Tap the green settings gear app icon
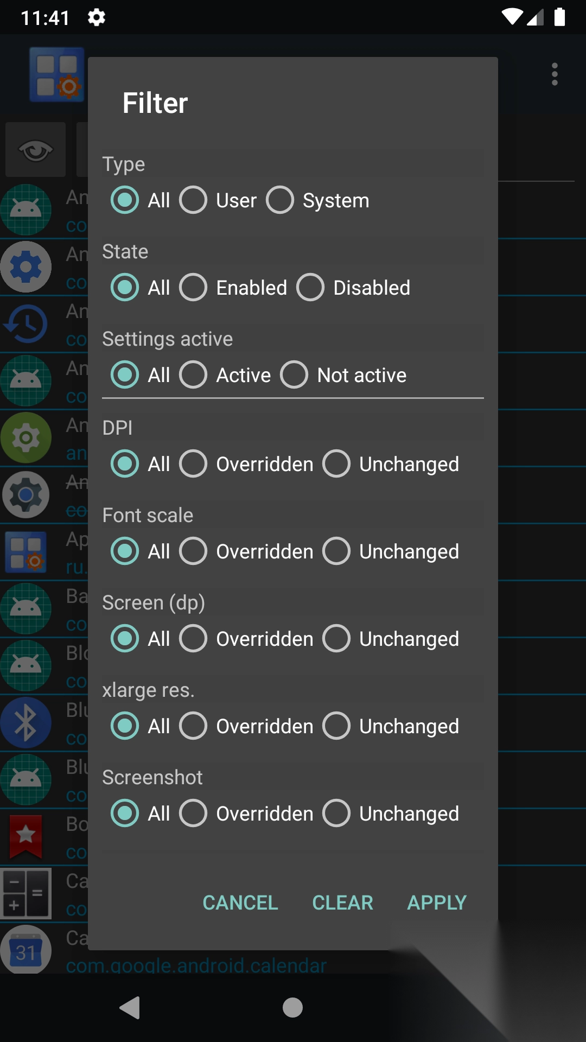This screenshot has width=586, height=1042. (26, 438)
